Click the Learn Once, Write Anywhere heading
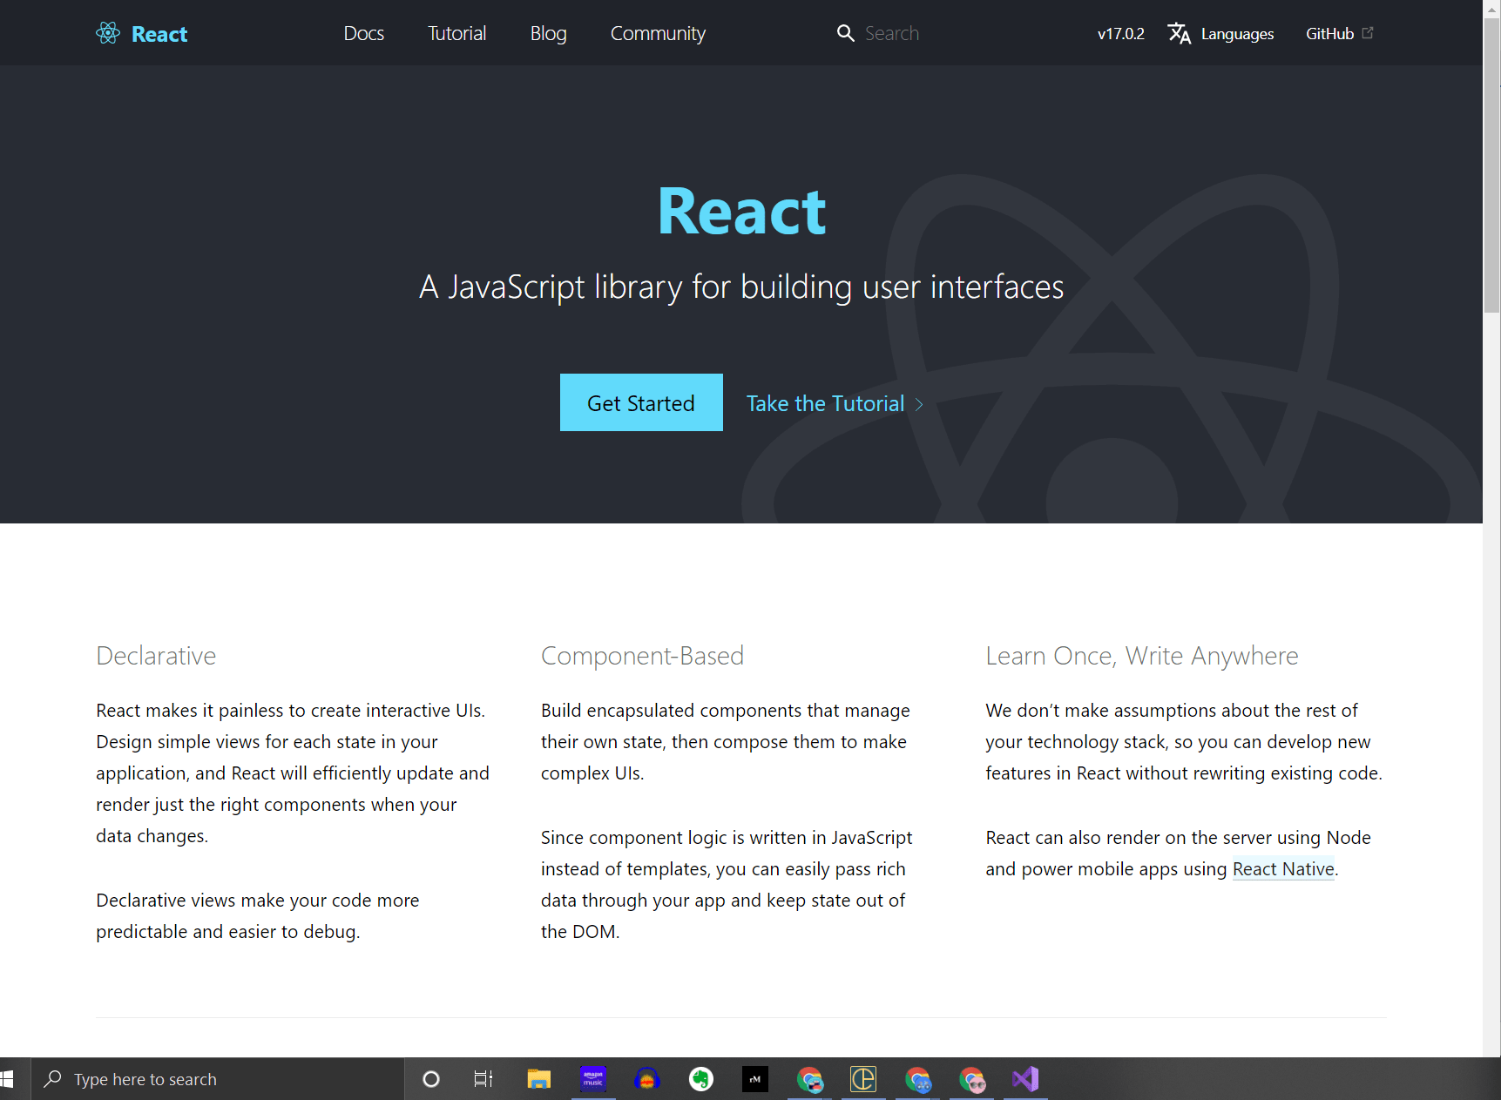 click(x=1142, y=656)
